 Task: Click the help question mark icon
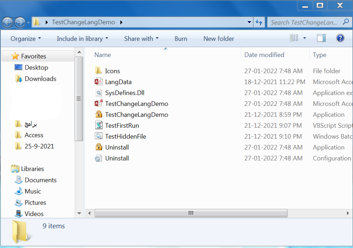coord(340,38)
